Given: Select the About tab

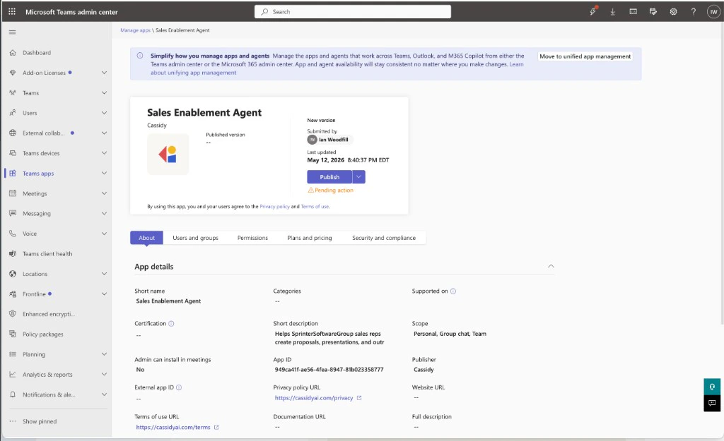Looking at the screenshot, I should [146, 238].
